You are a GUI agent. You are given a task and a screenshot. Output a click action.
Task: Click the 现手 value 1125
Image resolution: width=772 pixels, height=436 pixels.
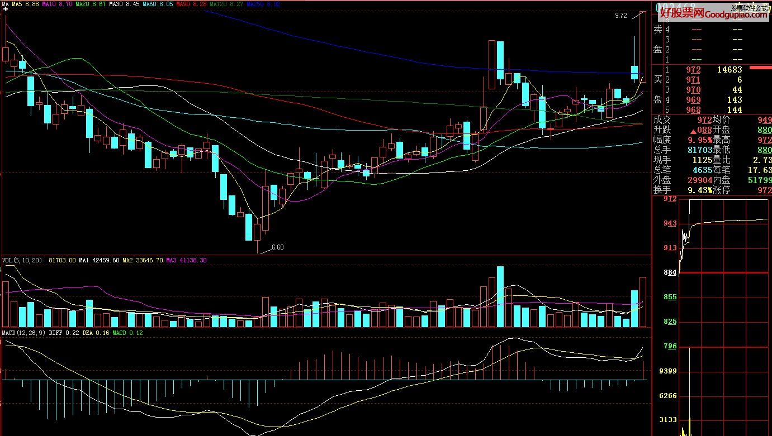[702, 160]
